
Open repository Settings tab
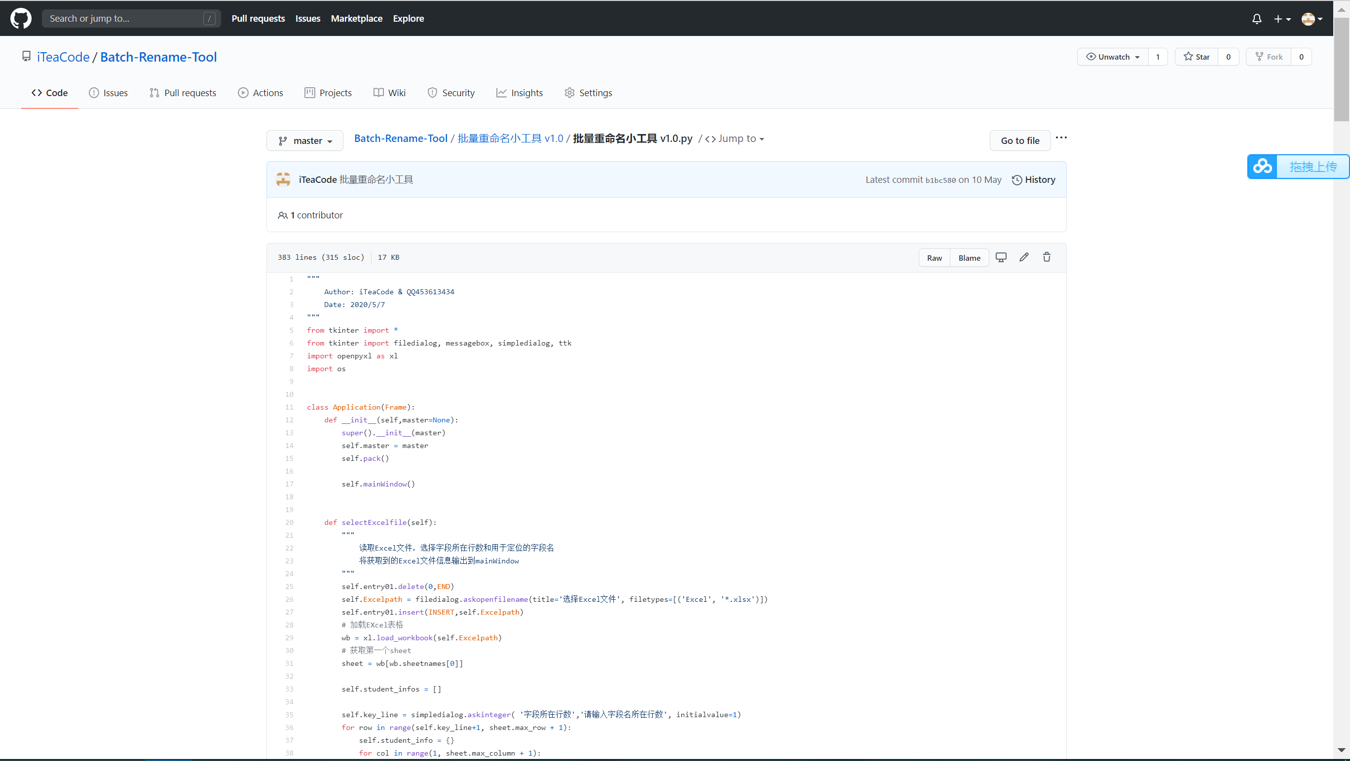point(588,93)
